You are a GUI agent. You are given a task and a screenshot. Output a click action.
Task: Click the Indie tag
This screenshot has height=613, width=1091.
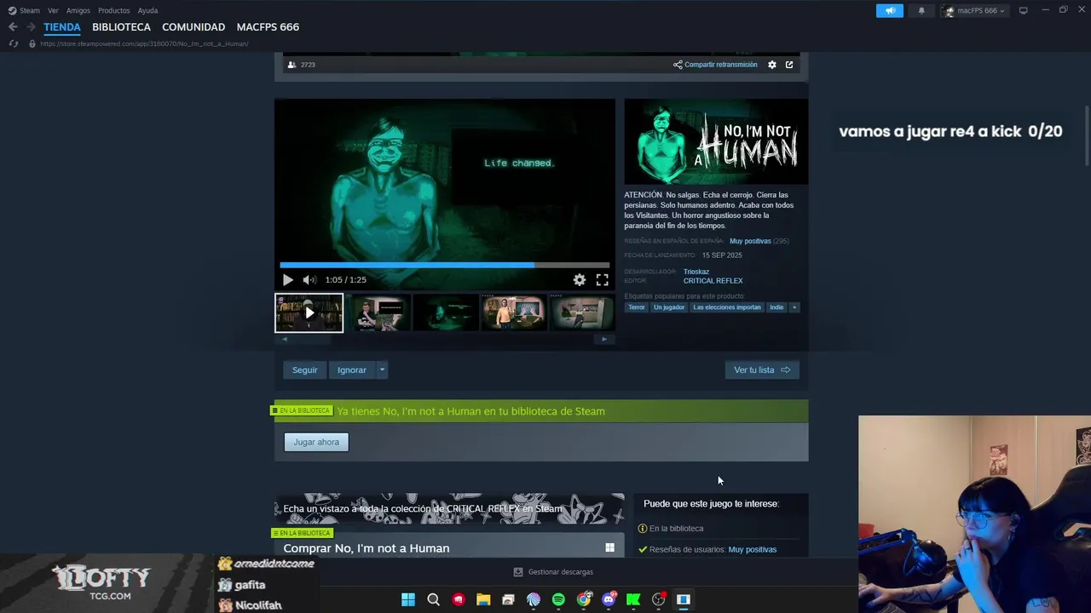pos(776,307)
